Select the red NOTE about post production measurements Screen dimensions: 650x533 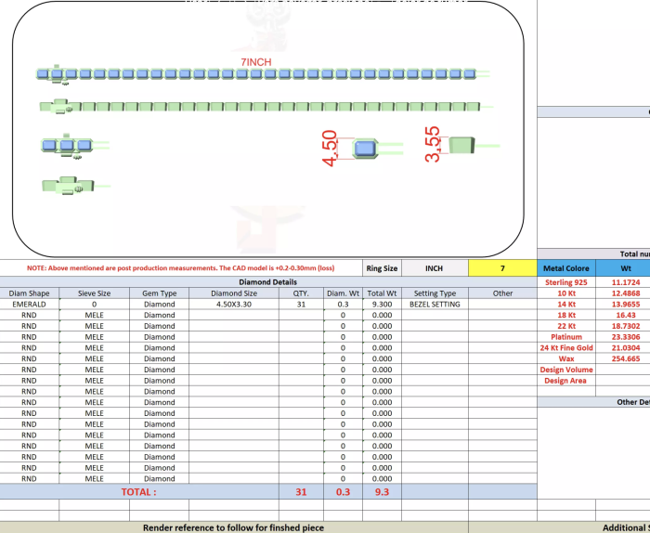[x=180, y=268]
